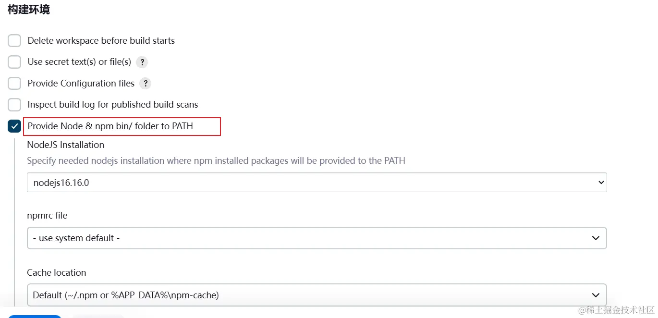Open the Cache location dropdown
The height and width of the screenshot is (318, 658).
tap(317, 295)
